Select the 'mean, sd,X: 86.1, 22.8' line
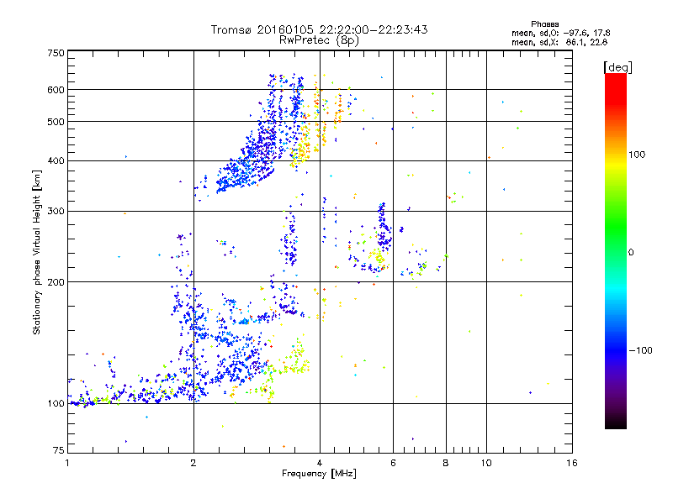Screen dimensions: 673x504 click(559, 42)
